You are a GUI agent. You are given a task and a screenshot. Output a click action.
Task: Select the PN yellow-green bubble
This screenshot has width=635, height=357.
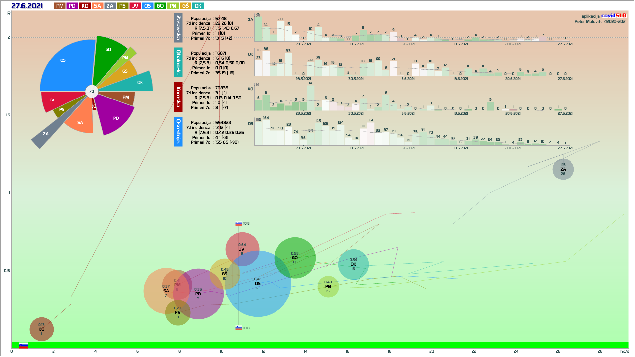tap(328, 287)
